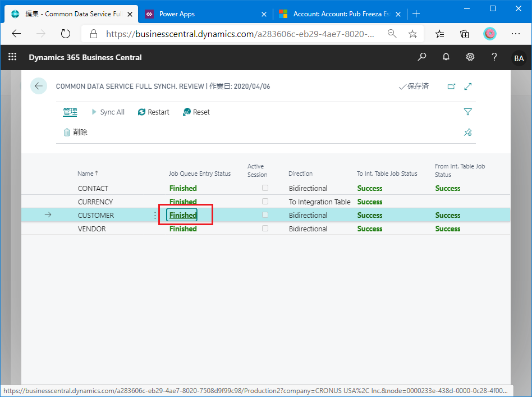Click the zoom magnifier in address bar
Screen dimensions: 532x397
[x=392, y=34]
